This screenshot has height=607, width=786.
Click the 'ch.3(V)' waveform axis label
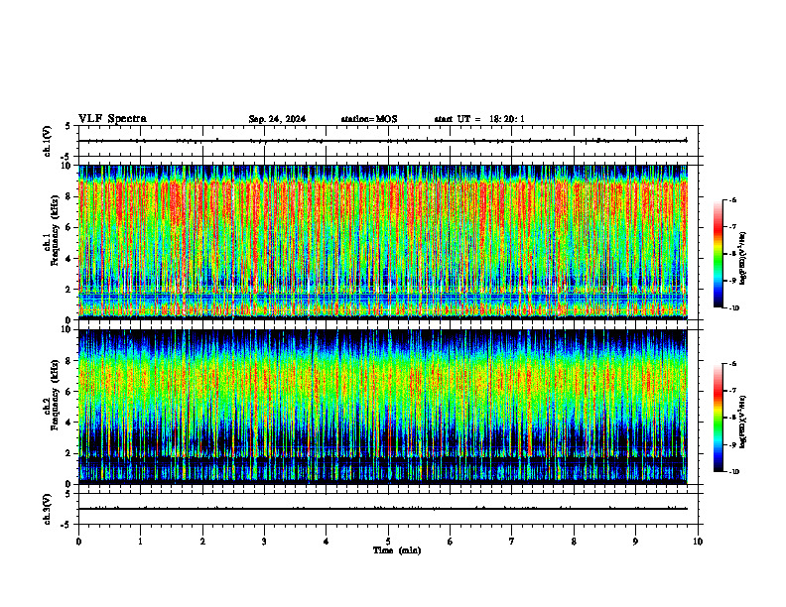pos(47,509)
